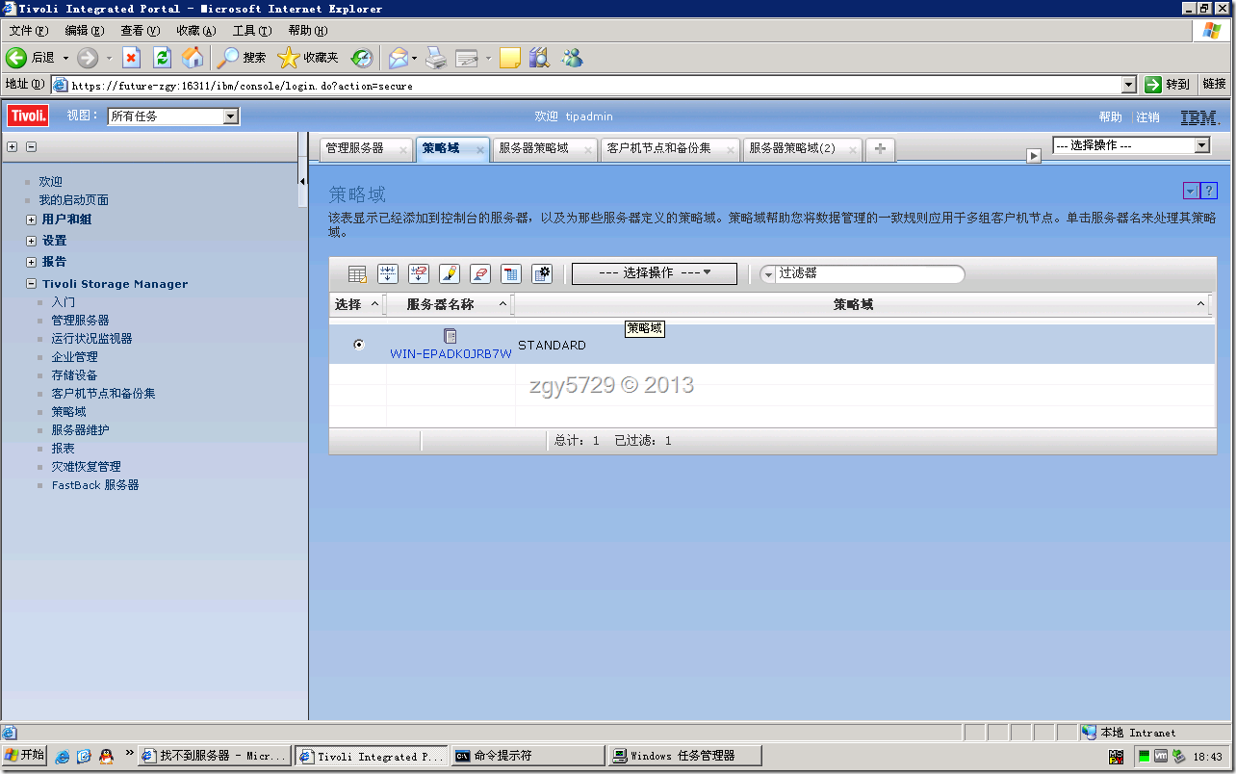This screenshot has width=1236, height=774.
Task: Open the 工具(T) menu
Action: (x=251, y=31)
